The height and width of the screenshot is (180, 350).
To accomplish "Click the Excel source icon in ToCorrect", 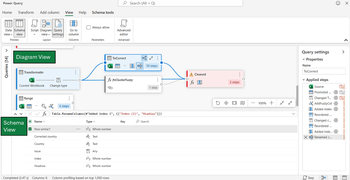I will click(x=110, y=66).
